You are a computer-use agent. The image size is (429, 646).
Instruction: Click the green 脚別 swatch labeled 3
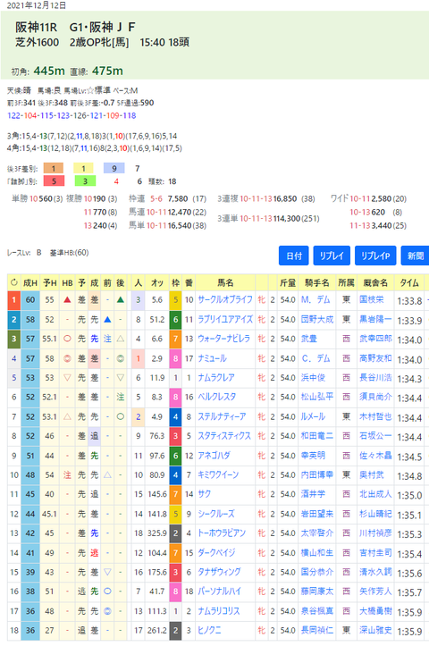[x=85, y=180]
